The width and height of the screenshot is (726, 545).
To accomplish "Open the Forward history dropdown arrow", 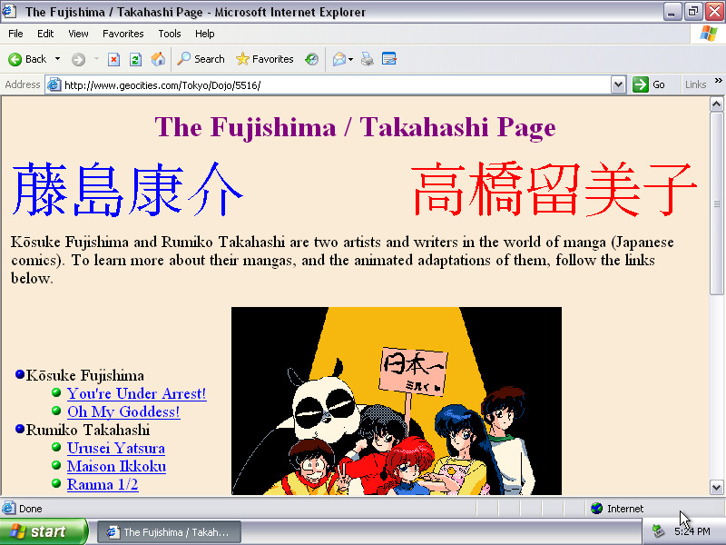I will [96, 59].
